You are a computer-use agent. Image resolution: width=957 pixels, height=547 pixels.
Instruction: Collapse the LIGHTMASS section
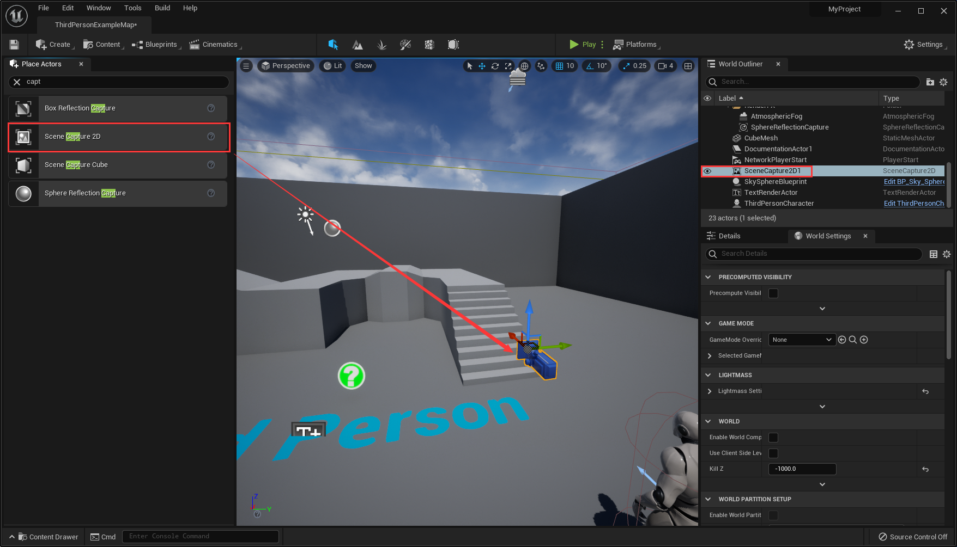click(x=708, y=375)
